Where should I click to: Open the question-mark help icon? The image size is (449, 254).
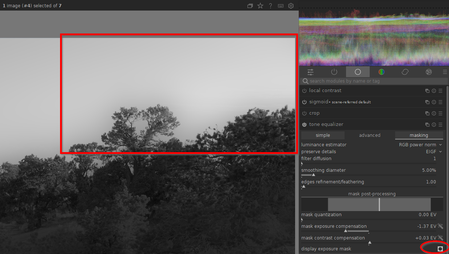pos(270,6)
